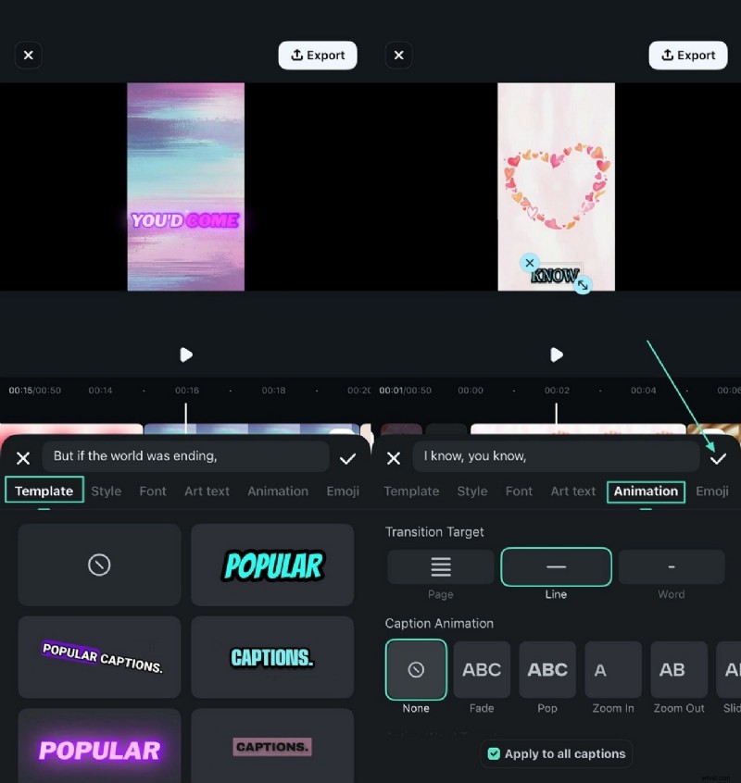The height and width of the screenshot is (783, 741).
Task: Export the right project
Action: tap(688, 55)
